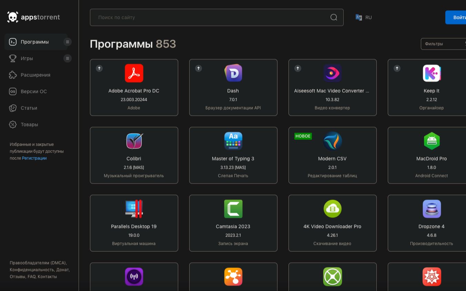Go to Расширения in sidebar
Screen dimensions: 466x291
click(x=36, y=75)
